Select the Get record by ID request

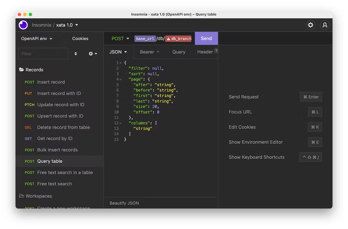click(x=60, y=138)
